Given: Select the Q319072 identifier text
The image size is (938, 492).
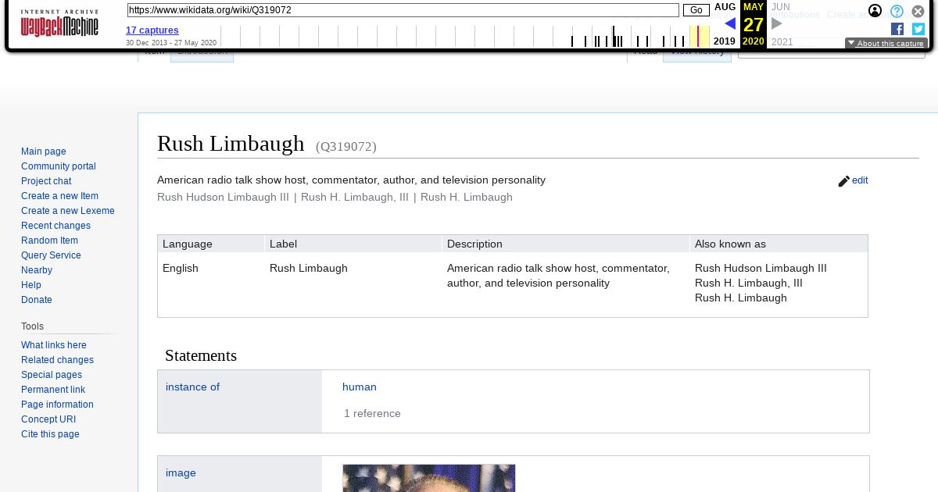Looking at the screenshot, I should click(x=346, y=146).
